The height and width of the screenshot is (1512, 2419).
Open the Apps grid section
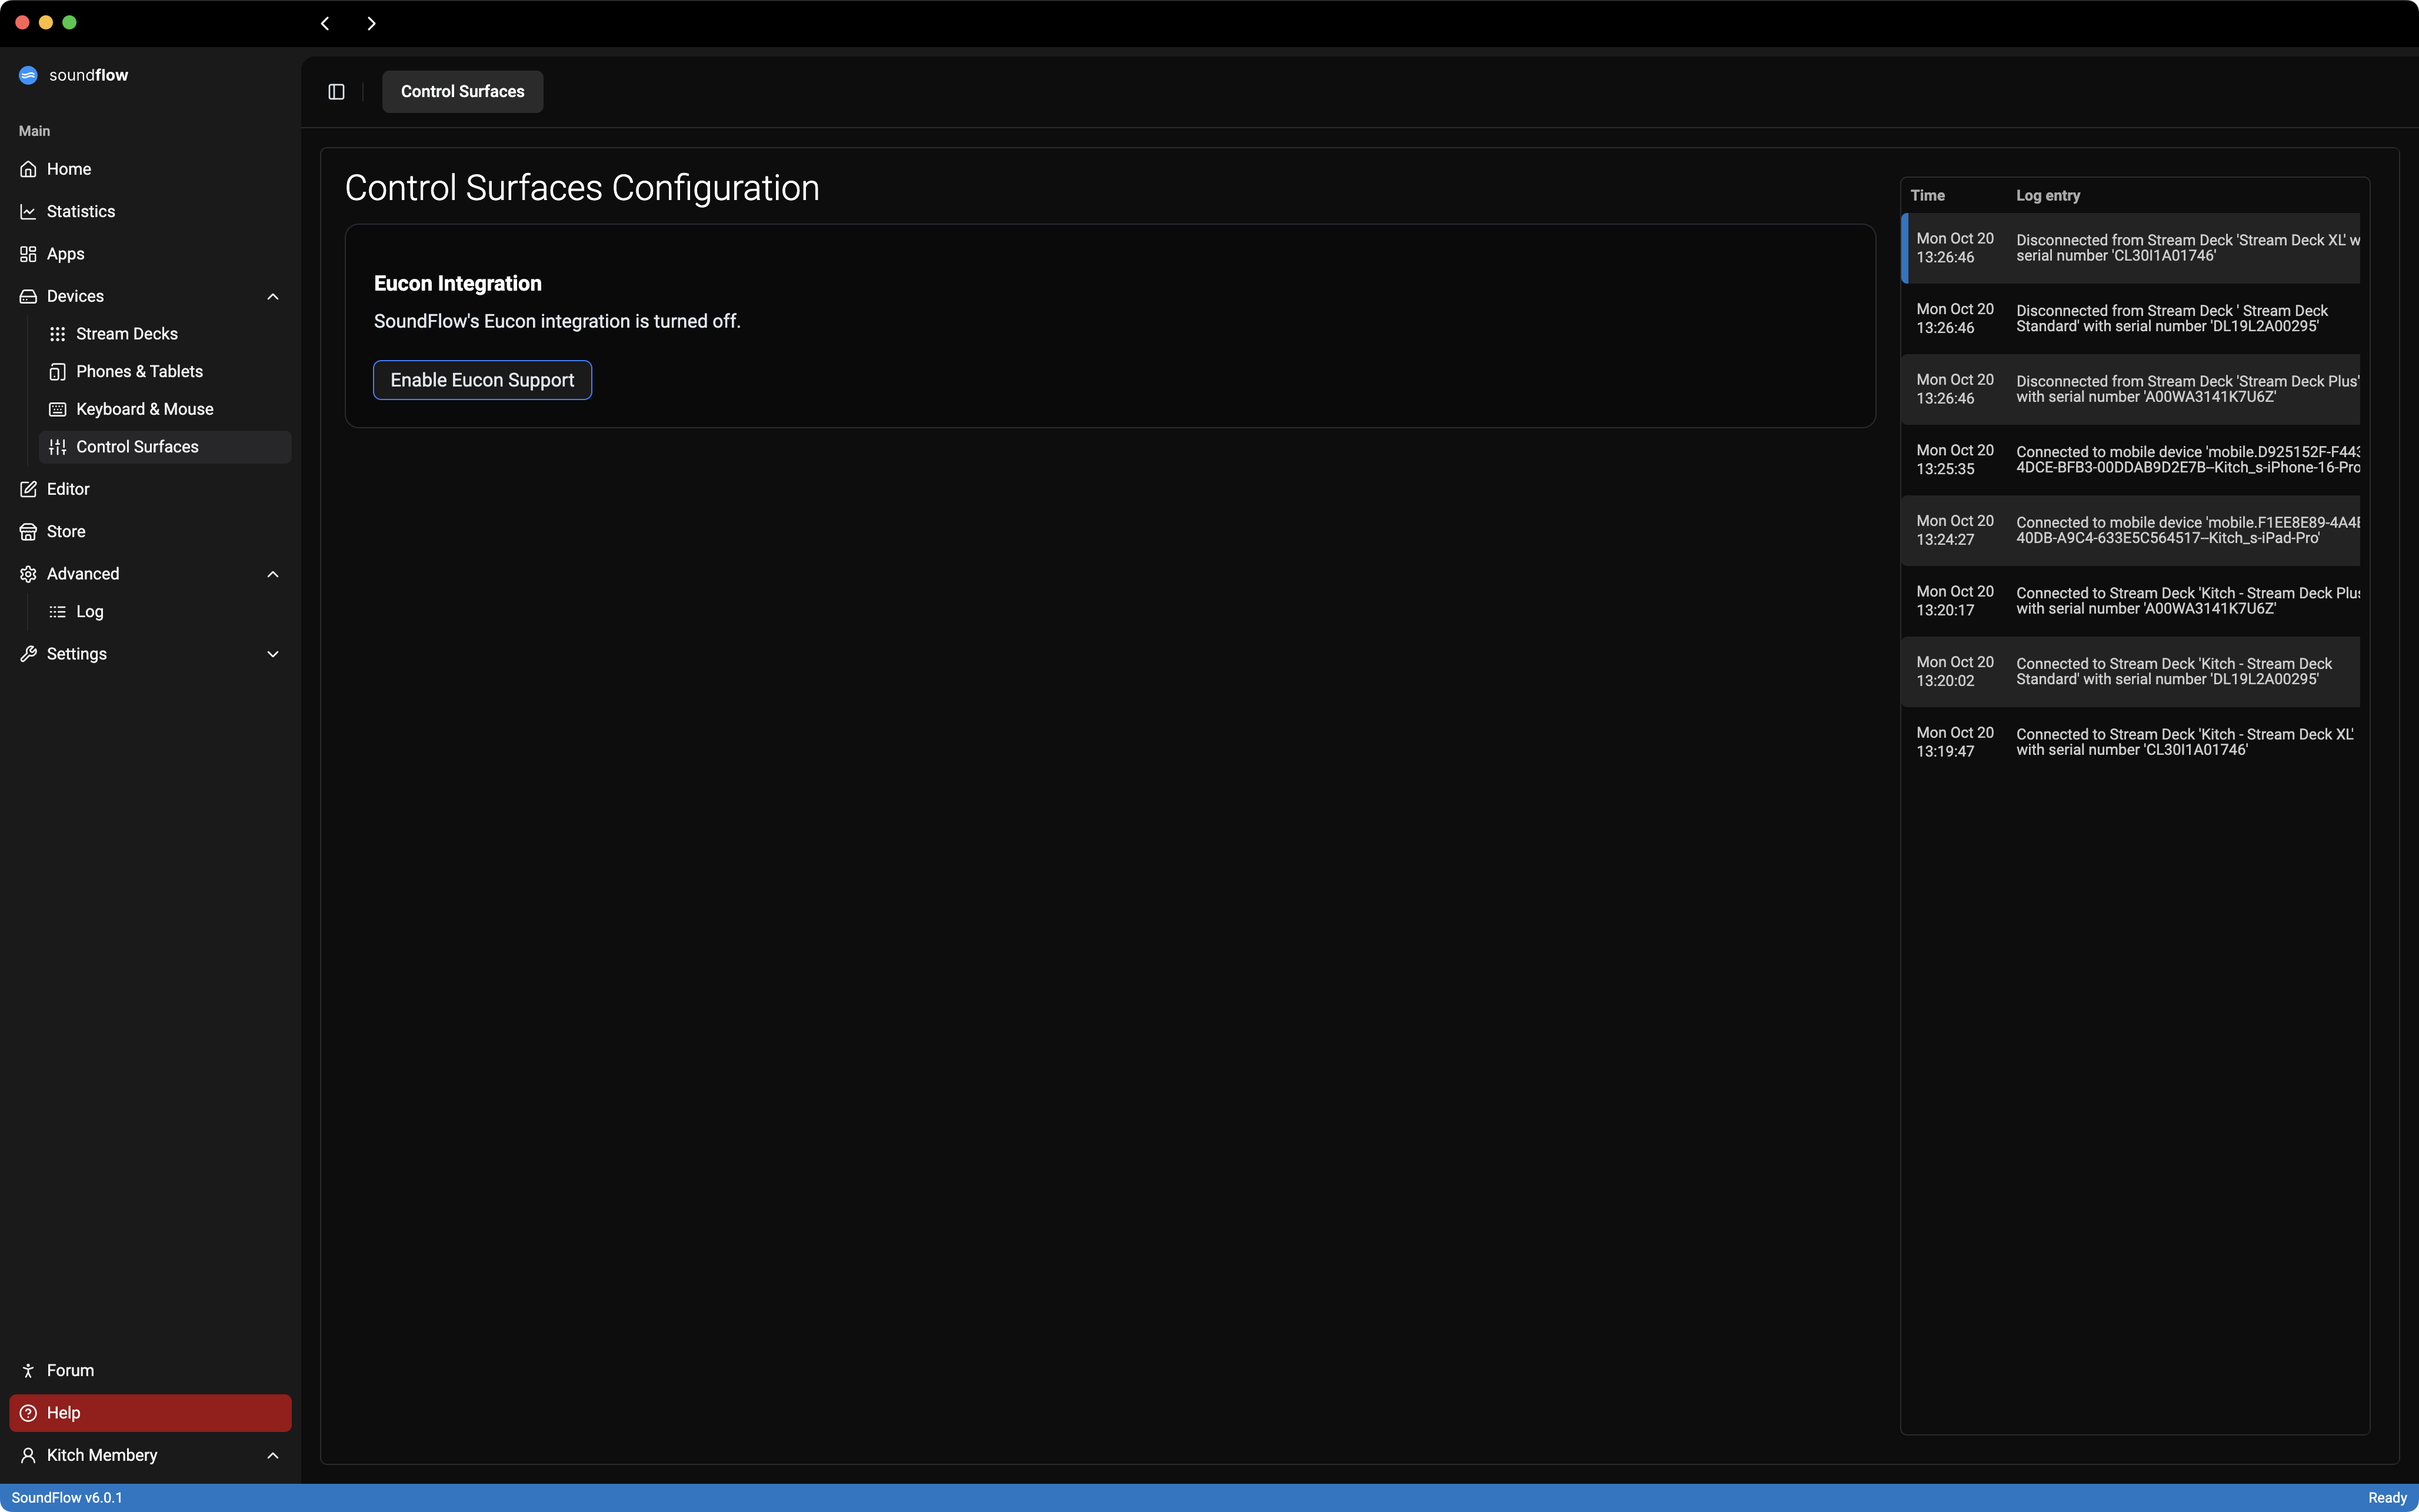point(65,254)
